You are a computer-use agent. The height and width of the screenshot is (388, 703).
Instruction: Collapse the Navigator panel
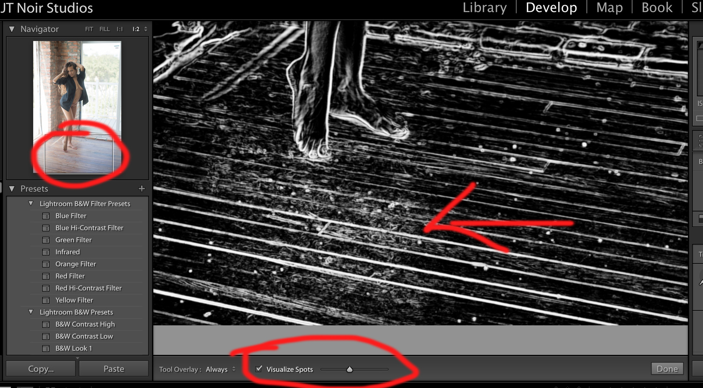tap(12, 29)
